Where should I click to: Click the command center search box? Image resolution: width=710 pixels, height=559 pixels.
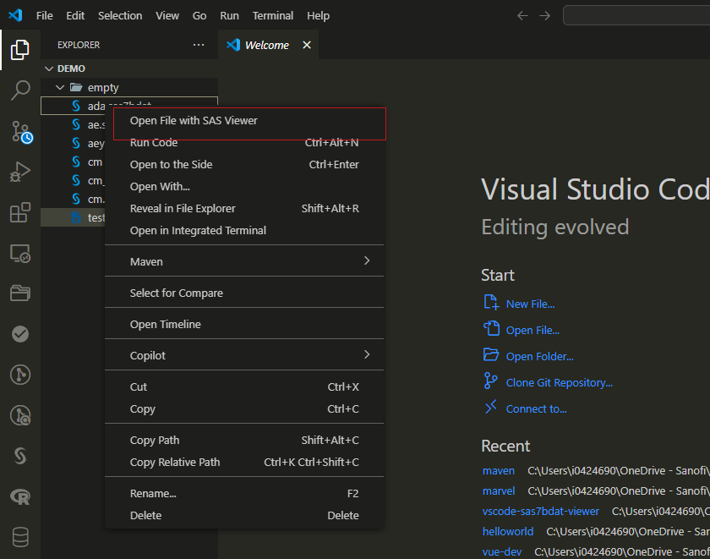(x=636, y=15)
